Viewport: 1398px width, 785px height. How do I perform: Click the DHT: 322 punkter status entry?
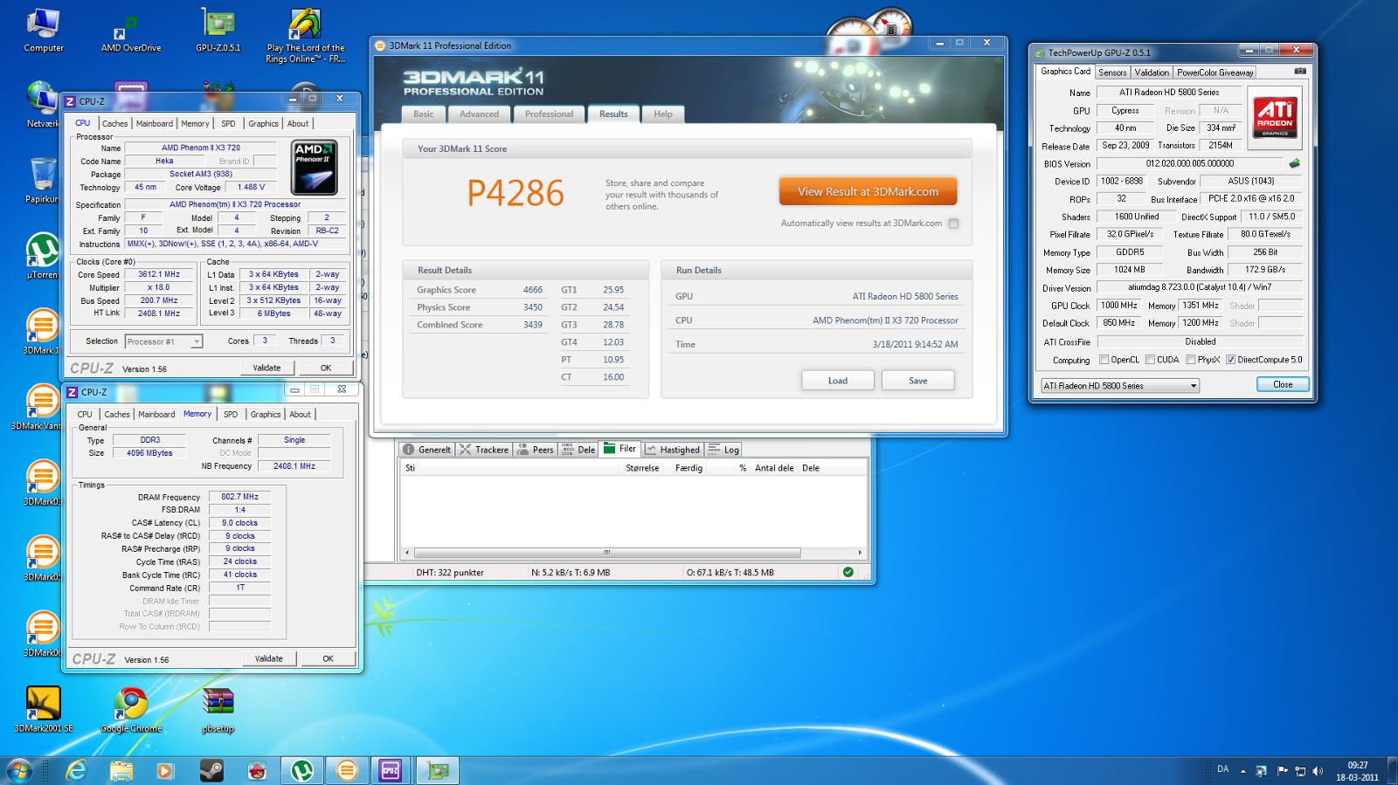[x=450, y=573]
